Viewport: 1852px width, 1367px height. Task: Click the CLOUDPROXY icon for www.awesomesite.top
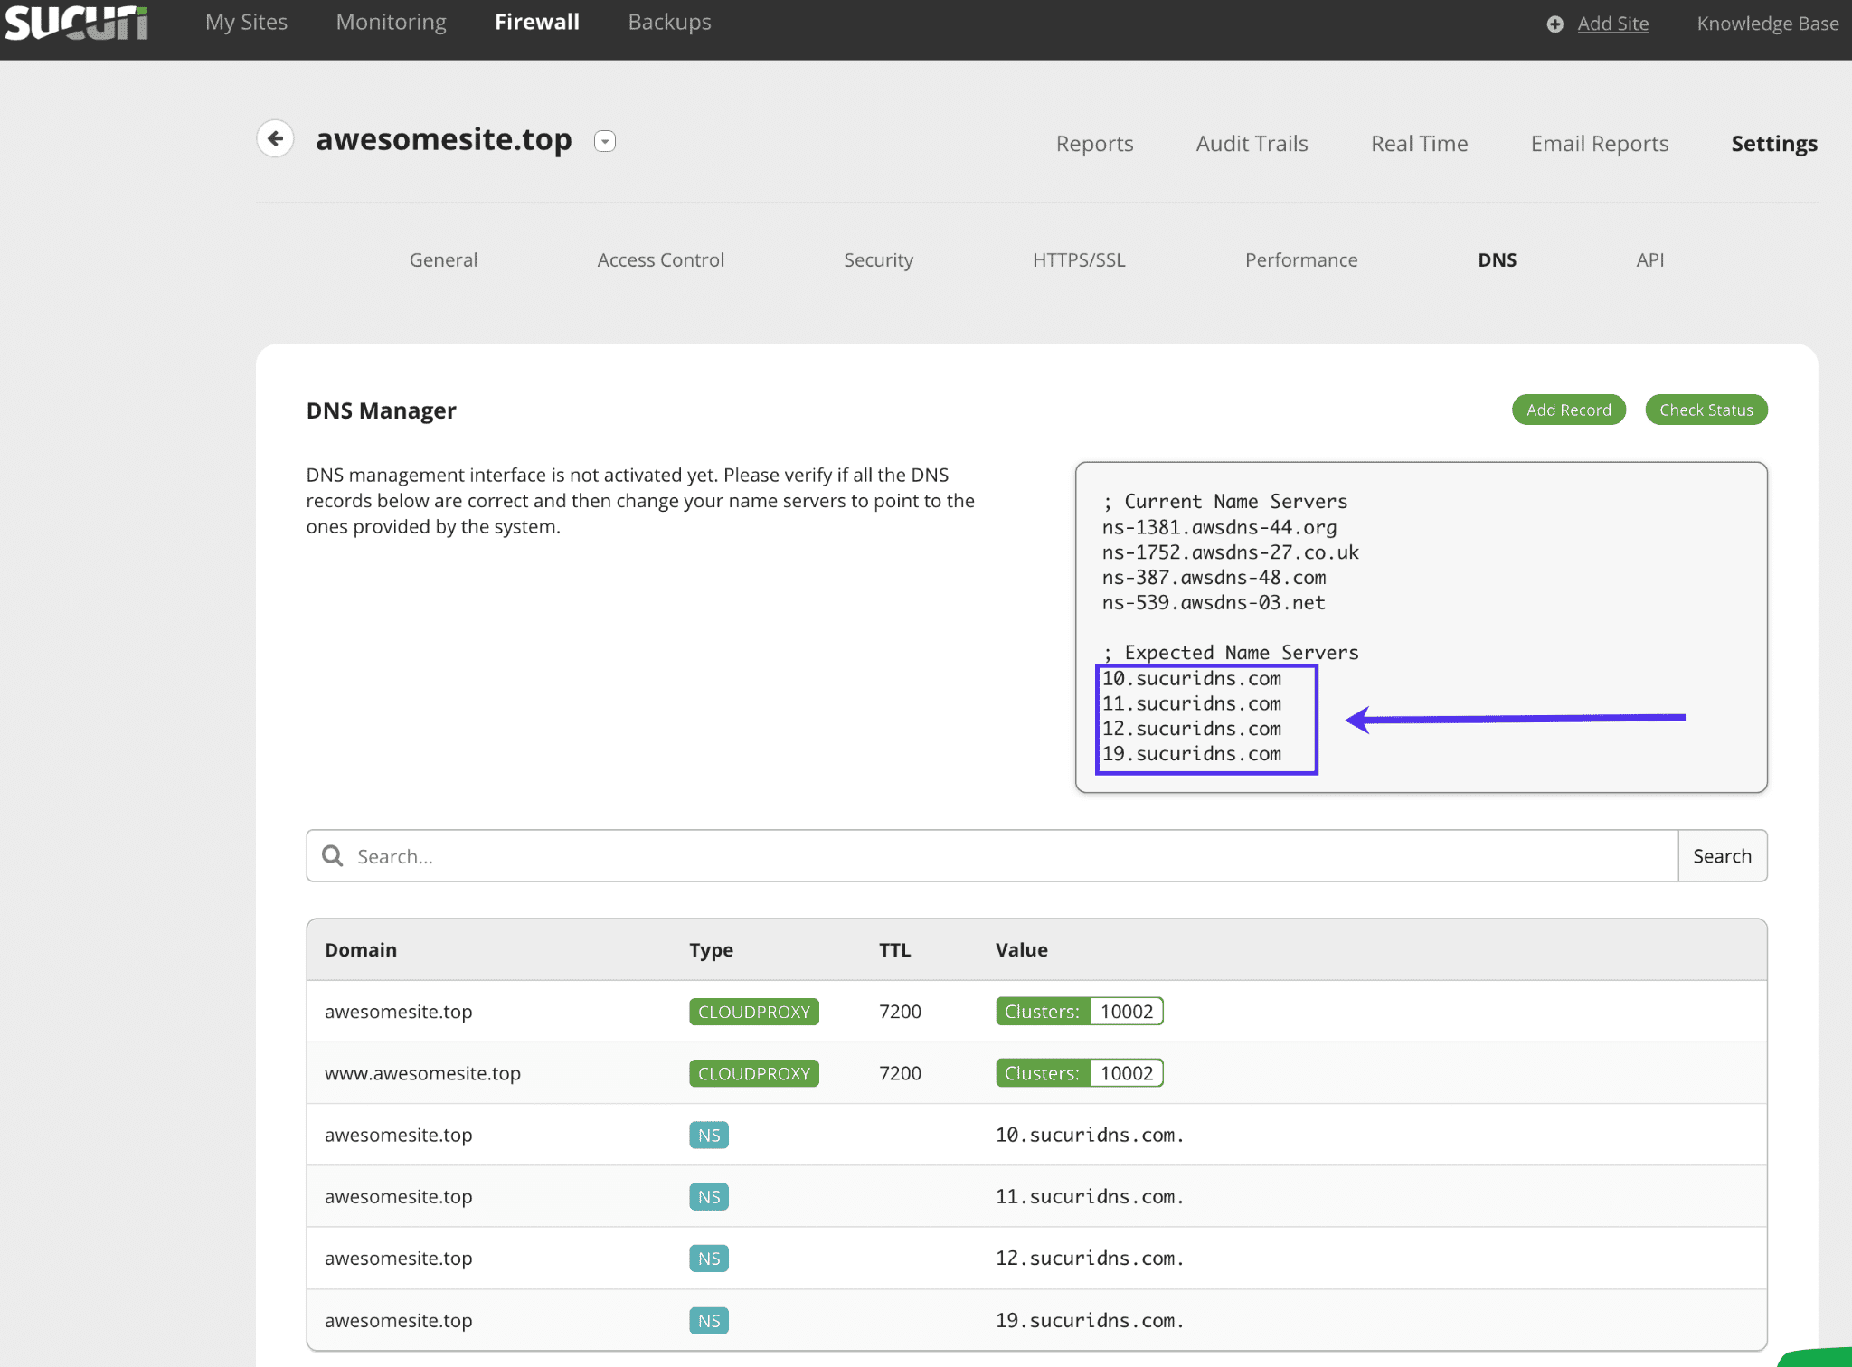click(x=753, y=1072)
